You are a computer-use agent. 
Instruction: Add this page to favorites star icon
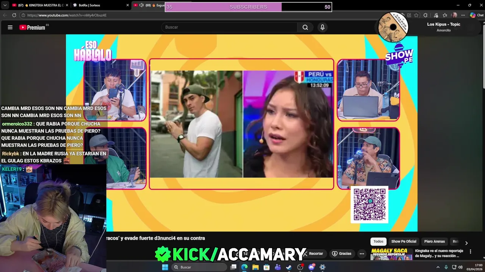click(416, 15)
